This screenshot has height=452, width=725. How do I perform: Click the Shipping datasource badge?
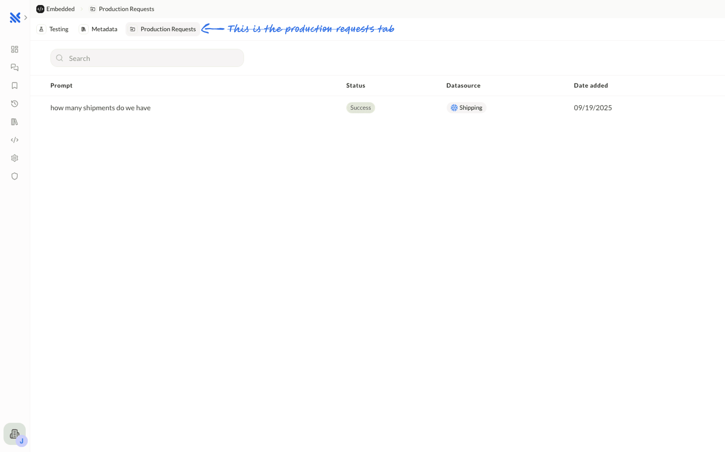coord(466,108)
